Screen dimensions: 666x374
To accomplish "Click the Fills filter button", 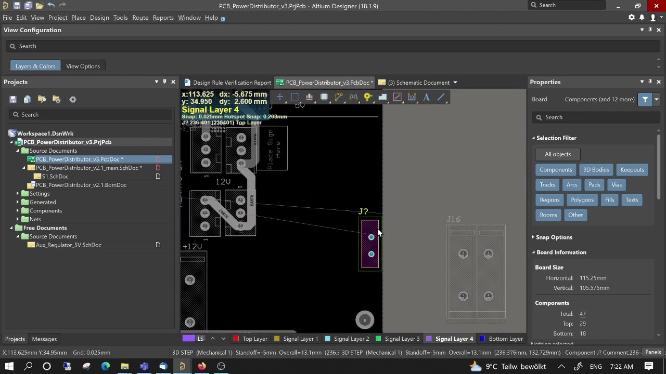I will tap(609, 200).
